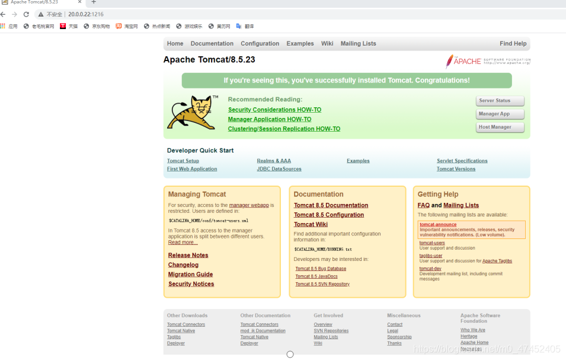Open Security Considerations HOW-TO link
The width and height of the screenshot is (566, 360).
point(274,110)
